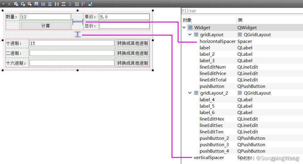Click the 单价 input field showing 5.0
The height and width of the screenshot is (164, 303).
[124, 17]
